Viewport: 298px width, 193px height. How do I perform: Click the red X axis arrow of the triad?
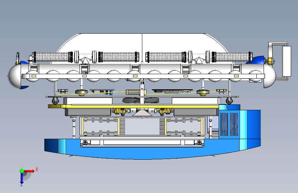pyautogui.click(x=29, y=171)
